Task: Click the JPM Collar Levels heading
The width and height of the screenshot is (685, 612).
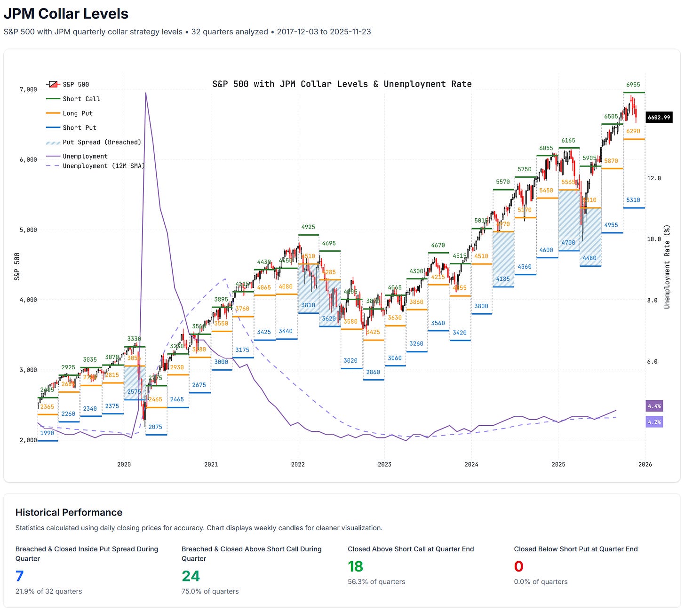Action: 66,14
